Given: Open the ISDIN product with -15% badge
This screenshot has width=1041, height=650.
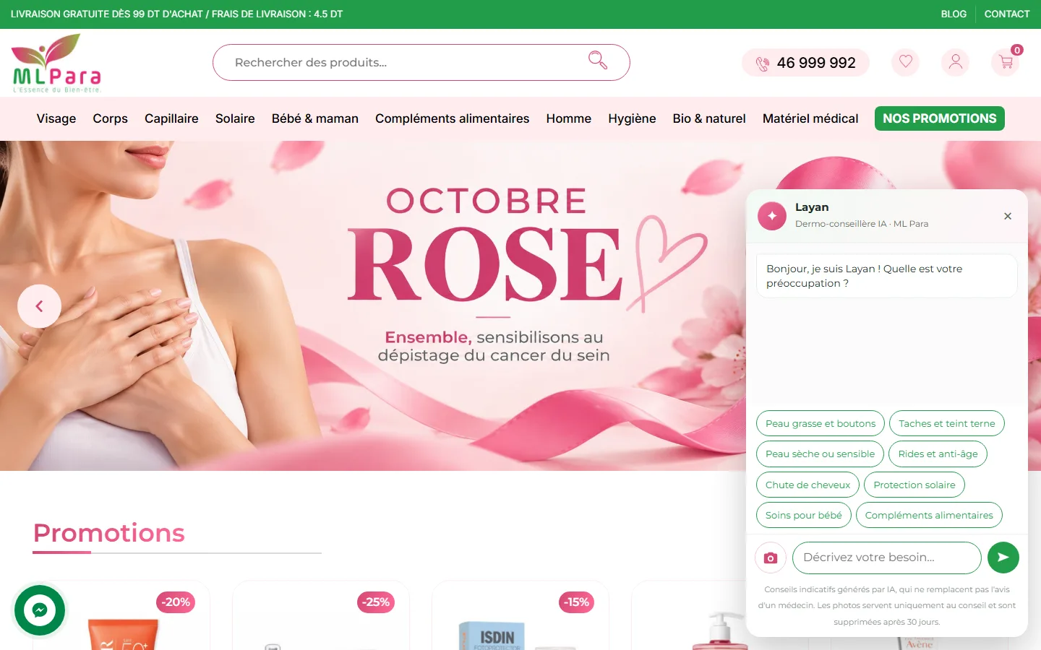Looking at the screenshot, I should [x=520, y=616].
